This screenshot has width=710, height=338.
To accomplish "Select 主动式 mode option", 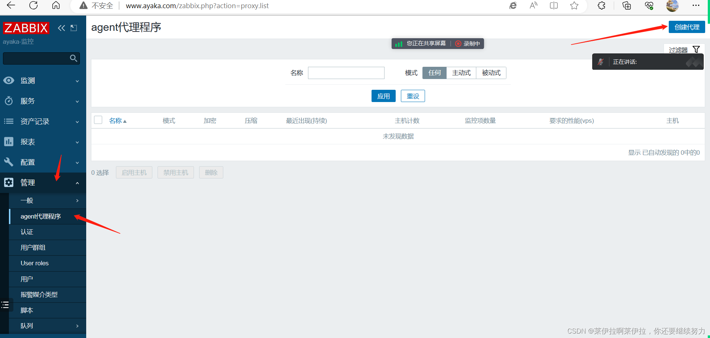I will coord(461,73).
